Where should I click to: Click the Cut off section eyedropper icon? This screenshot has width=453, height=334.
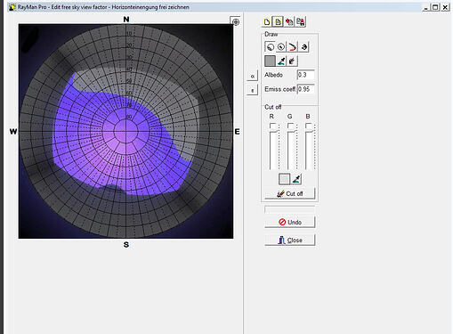296,179
